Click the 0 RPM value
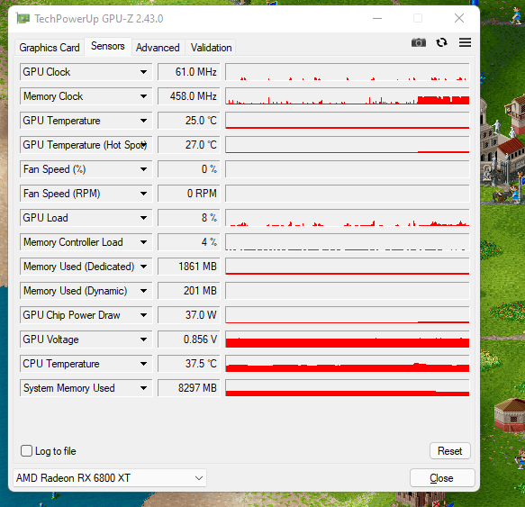 coord(189,194)
